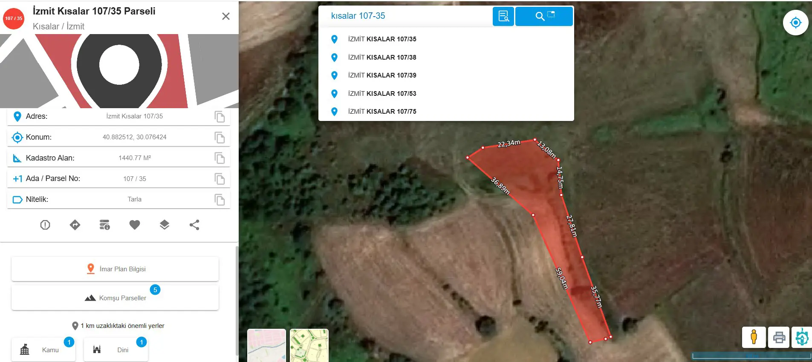Click the 1 km uzaklıktaki önemli yerler label

(x=122, y=326)
